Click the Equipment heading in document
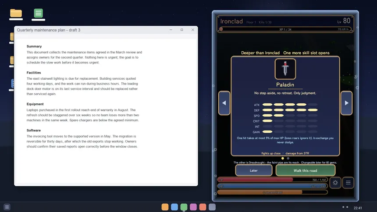 coord(35,104)
